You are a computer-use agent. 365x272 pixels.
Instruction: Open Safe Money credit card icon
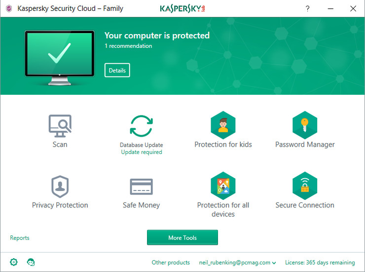(x=141, y=187)
